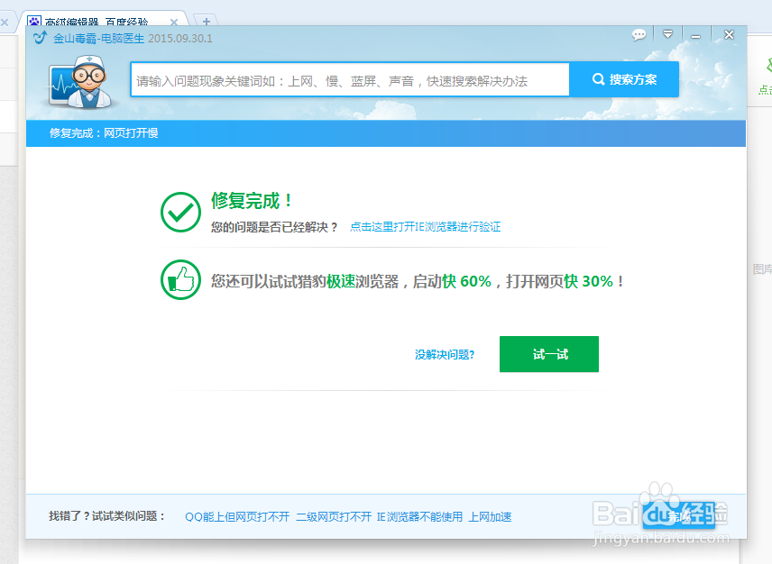This screenshot has width=772, height=564.
Task: Click the green checkmark completion icon
Action: pos(180,212)
